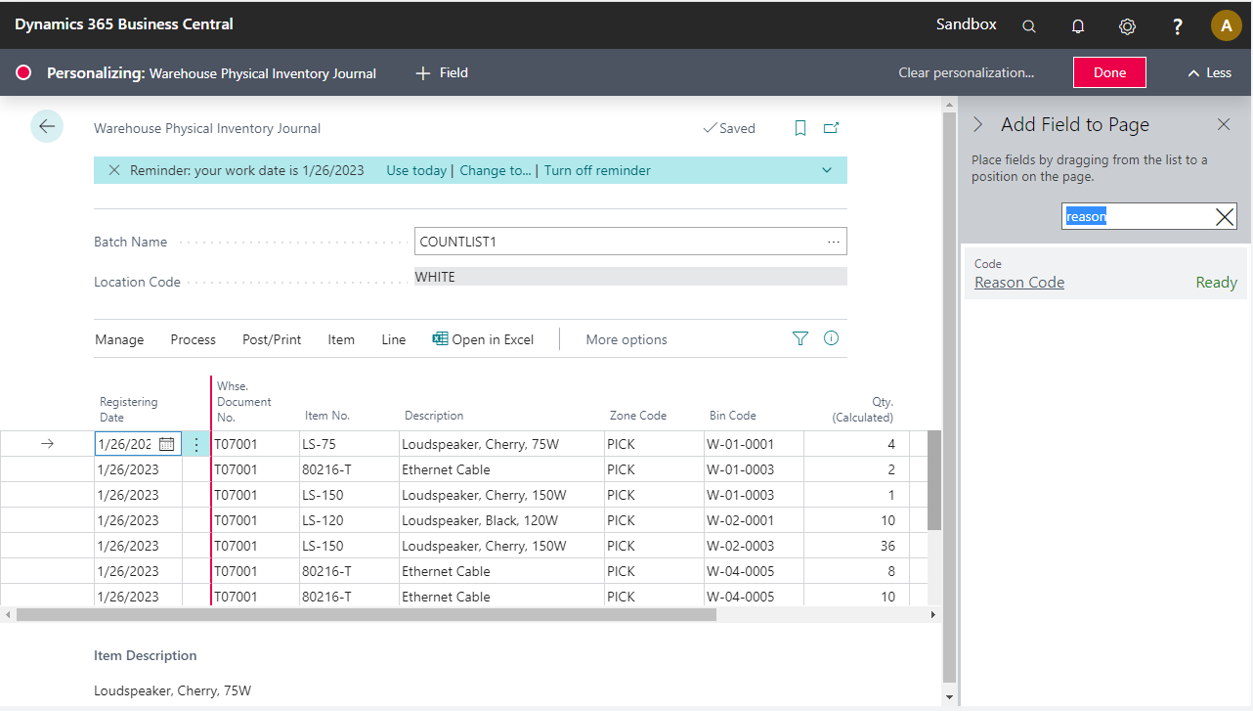Viewport: 1253px width, 711px height.
Task: Click the Item No. column header
Action: (327, 416)
